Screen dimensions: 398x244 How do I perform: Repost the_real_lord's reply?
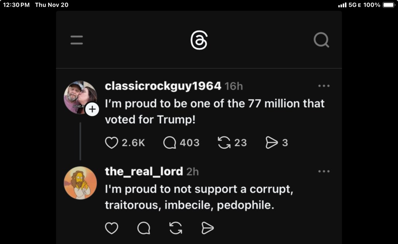176,228
